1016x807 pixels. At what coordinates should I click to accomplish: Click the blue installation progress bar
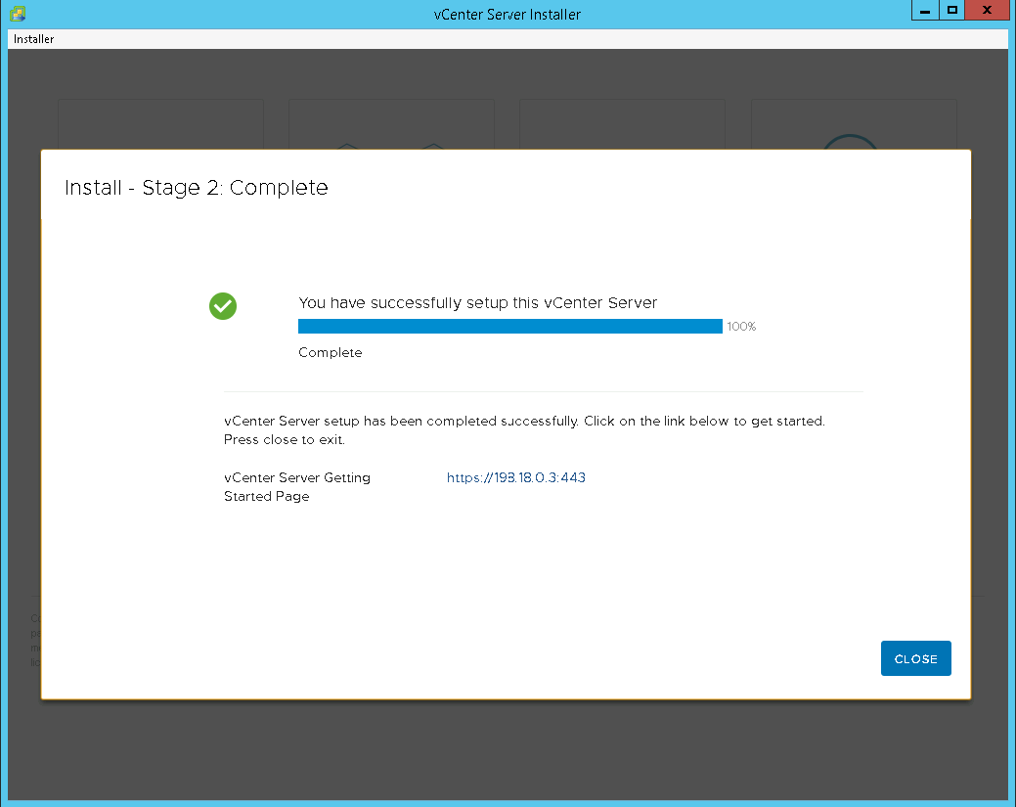pos(509,327)
